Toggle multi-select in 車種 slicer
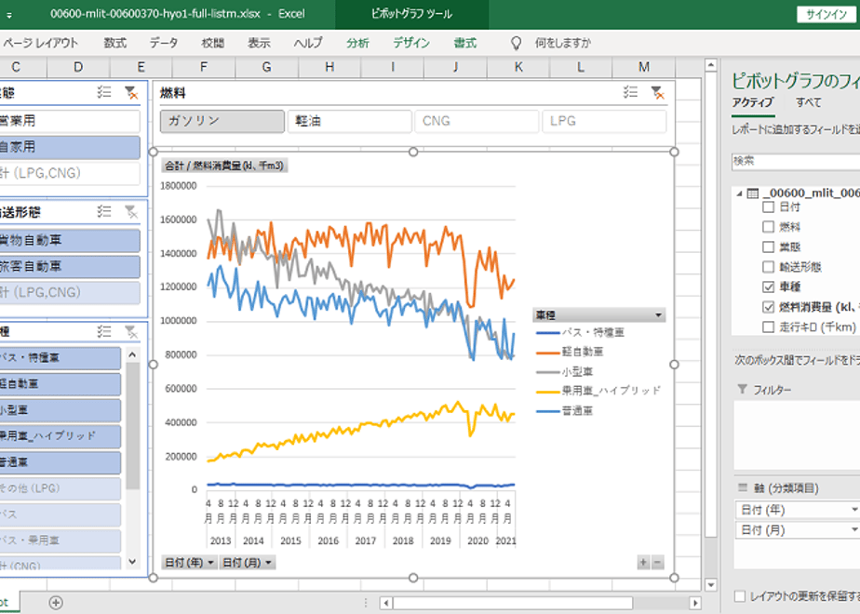This screenshot has height=614, width=860. [x=104, y=331]
